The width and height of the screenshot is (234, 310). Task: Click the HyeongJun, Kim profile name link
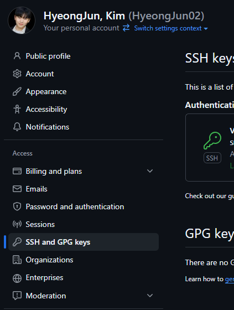pyautogui.click(x=84, y=16)
